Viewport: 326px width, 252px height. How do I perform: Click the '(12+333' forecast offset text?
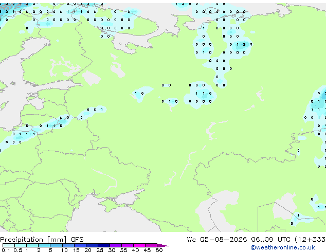[x=310, y=240]
